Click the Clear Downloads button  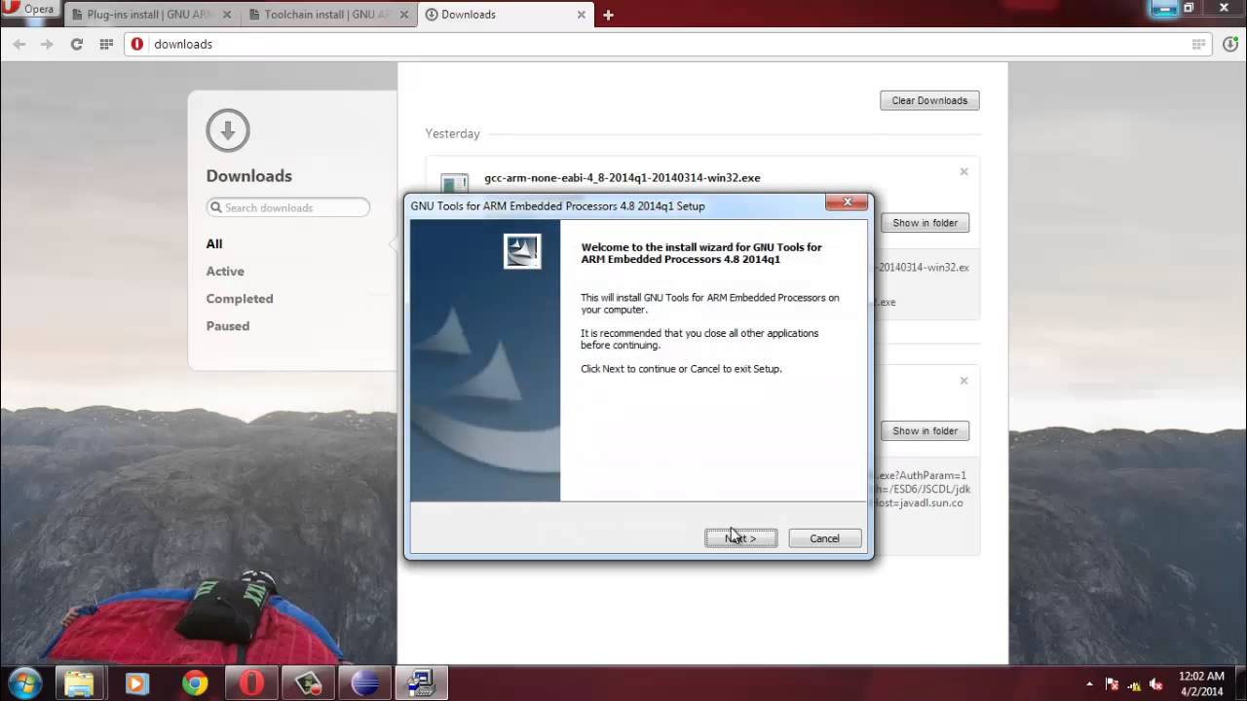(x=929, y=100)
